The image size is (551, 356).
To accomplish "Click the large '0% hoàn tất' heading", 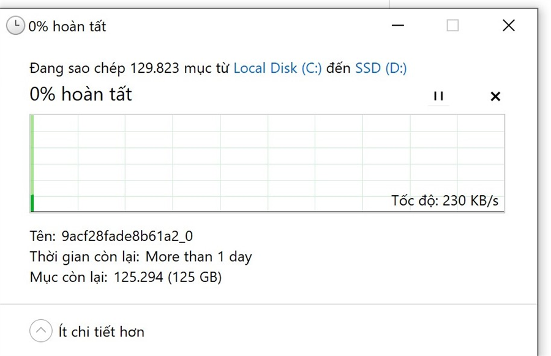I will tap(81, 94).
